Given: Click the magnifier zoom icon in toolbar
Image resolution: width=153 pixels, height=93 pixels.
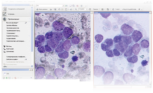Looking at the screenshot, I should point(76,9).
